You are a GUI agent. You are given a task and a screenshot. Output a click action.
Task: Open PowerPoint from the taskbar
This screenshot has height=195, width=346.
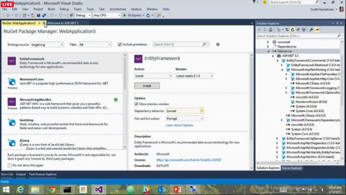tap(177, 190)
